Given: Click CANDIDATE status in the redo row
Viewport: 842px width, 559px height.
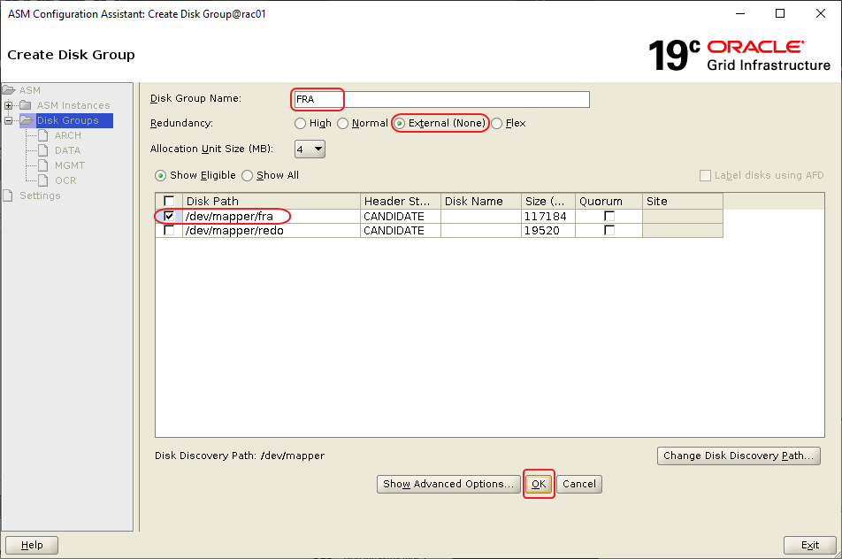Looking at the screenshot, I should point(394,230).
